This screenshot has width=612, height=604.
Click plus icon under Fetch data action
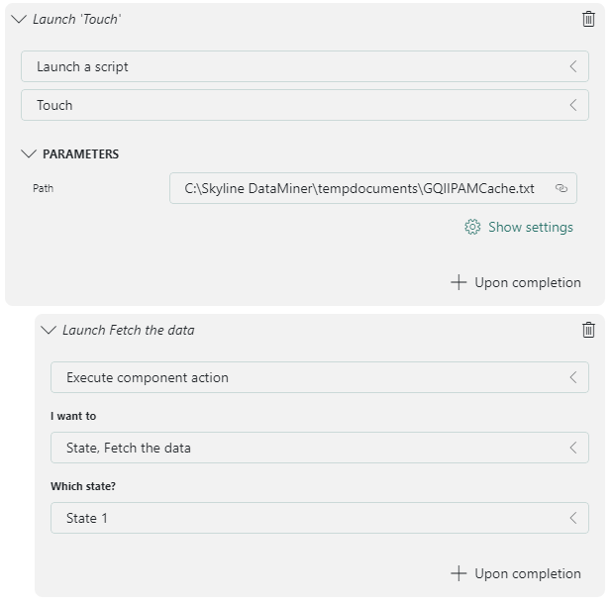point(459,573)
